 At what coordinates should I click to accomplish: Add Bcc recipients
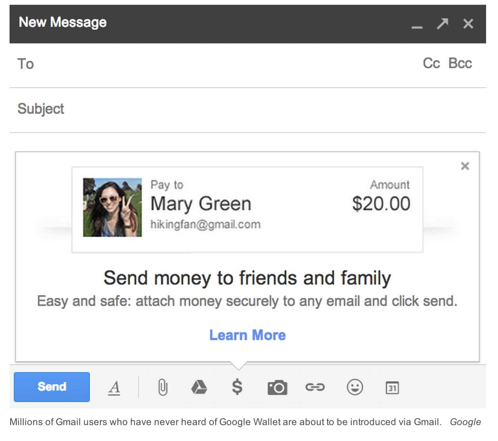(460, 63)
